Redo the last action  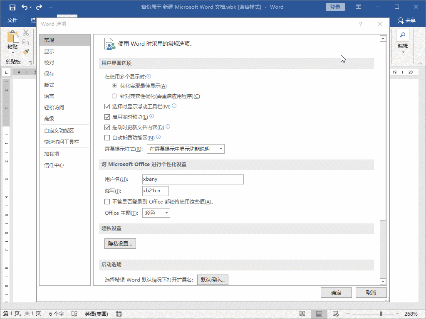[x=39, y=7]
